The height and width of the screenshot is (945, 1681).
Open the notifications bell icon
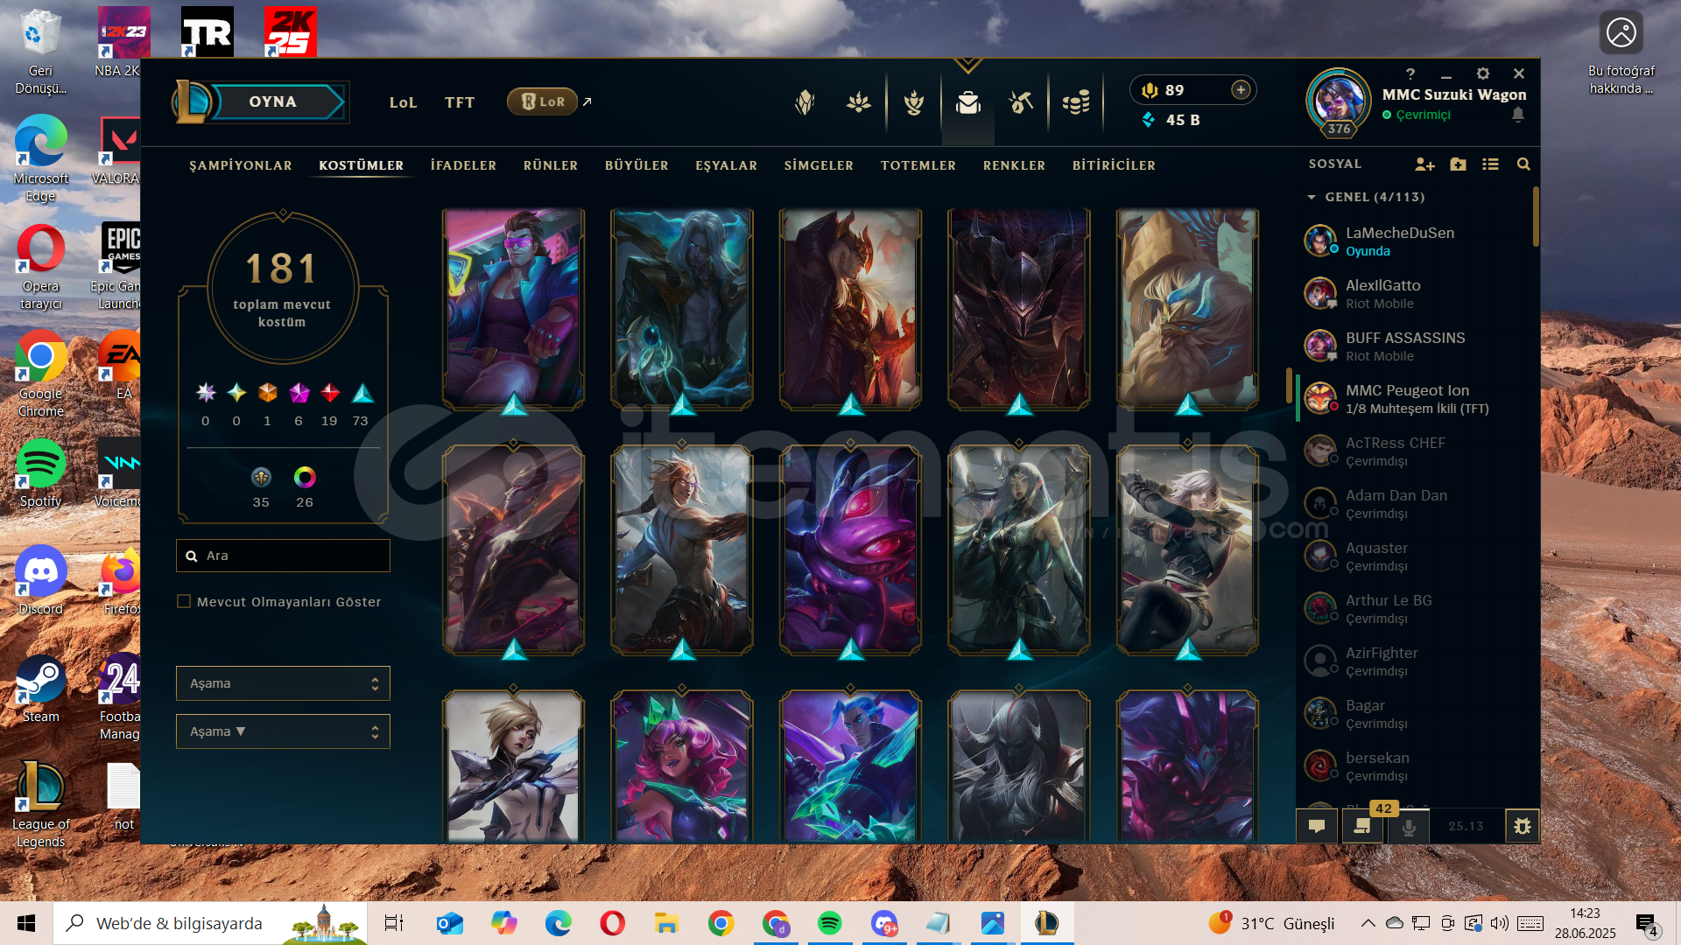[1518, 115]
